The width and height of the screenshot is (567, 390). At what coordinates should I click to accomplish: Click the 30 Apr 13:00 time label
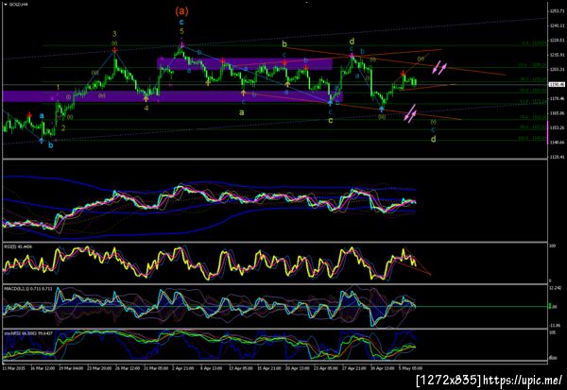[382, 368]
